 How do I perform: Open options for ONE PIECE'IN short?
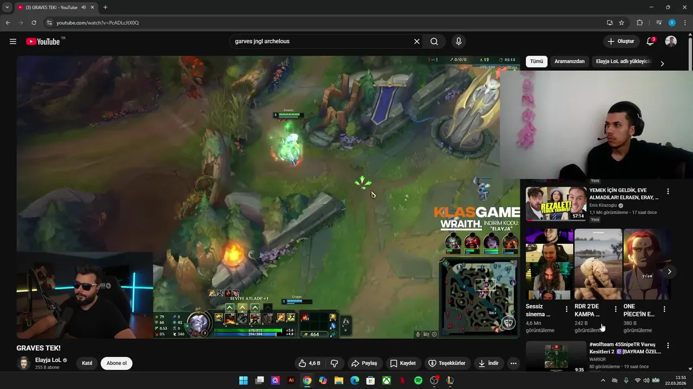point(664,310)
